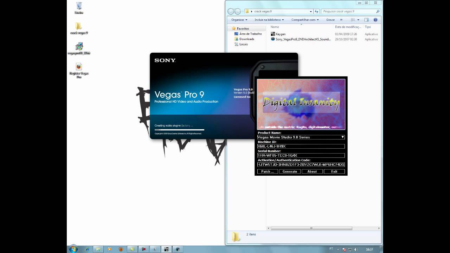The width and height of the screenshot is (450, 253).
Task: Expand the address bar history dropdown
Action: click(x=311, y=11)
